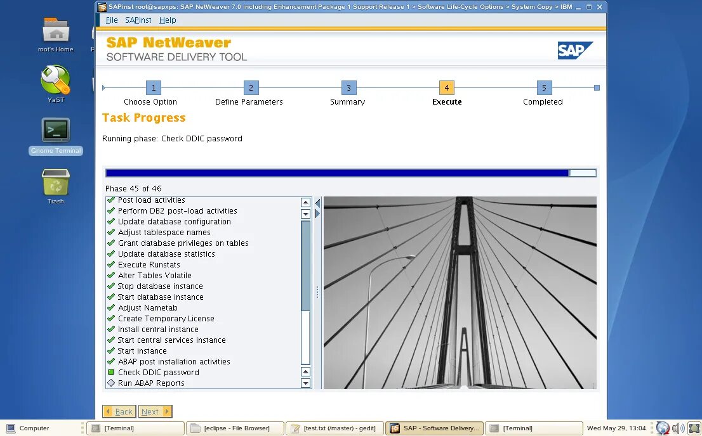Select the Post load activities phase
The image size is (702, 436).
pyautogui.click(x=151, y=200)
